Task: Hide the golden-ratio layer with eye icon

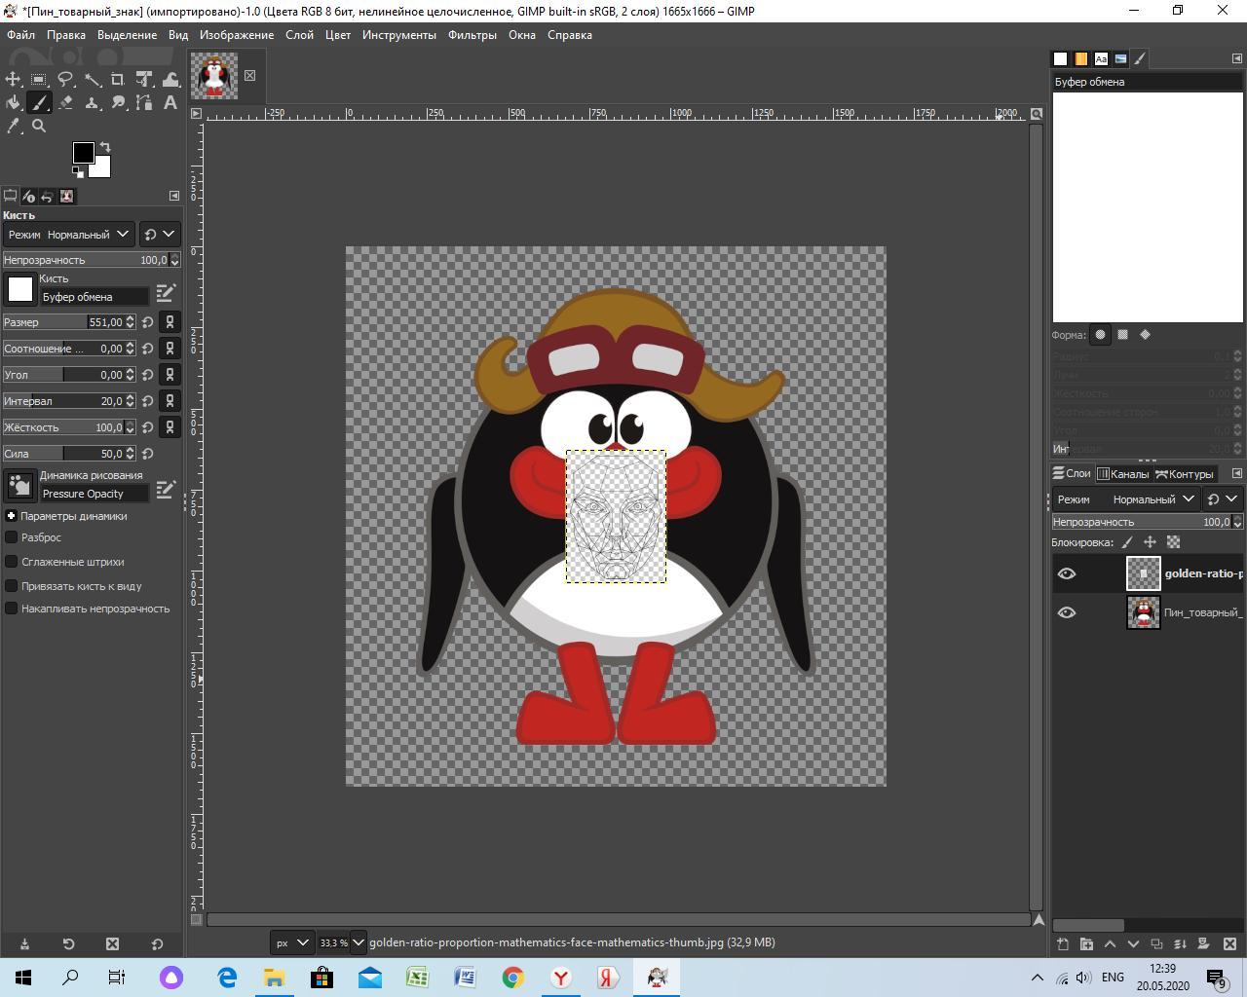Action: click(1067, 573)
